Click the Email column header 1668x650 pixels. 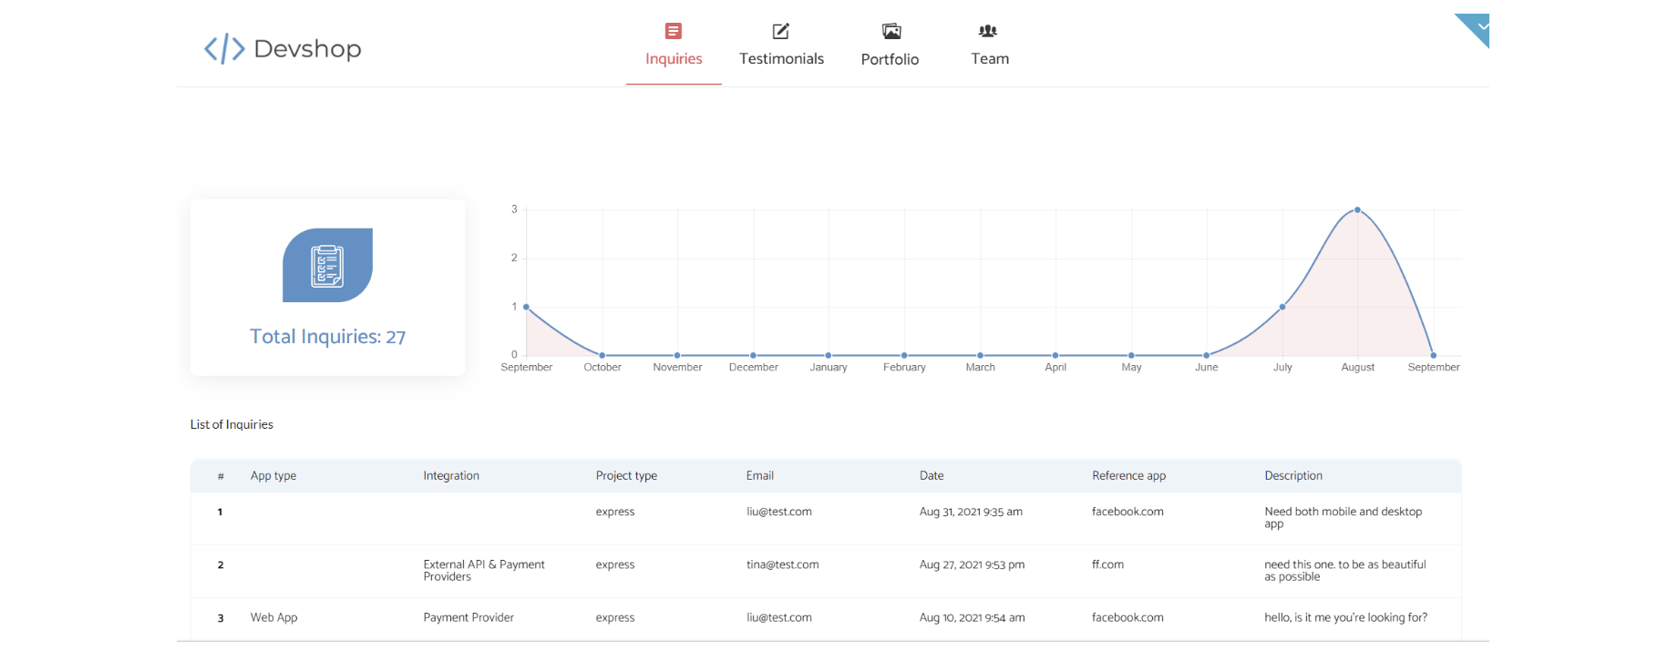pyautogui.click(x=759, y=476)
